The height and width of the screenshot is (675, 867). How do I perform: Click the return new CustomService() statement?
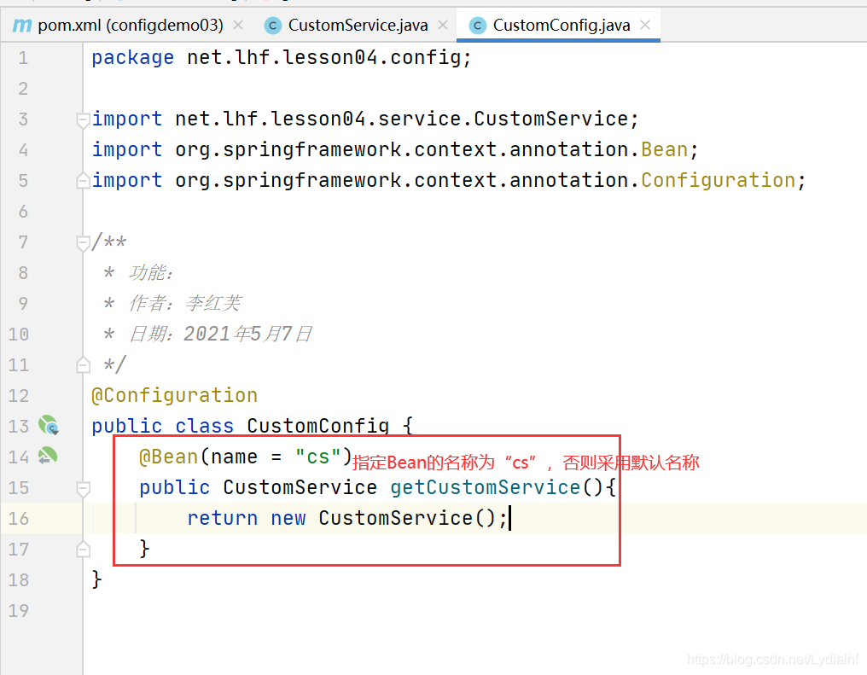tap(346, 519)
